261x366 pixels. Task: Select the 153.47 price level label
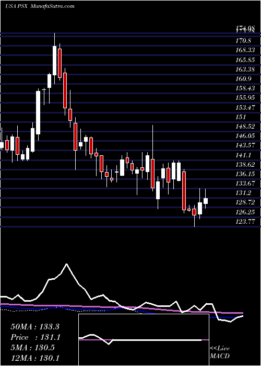coord(245,108)
